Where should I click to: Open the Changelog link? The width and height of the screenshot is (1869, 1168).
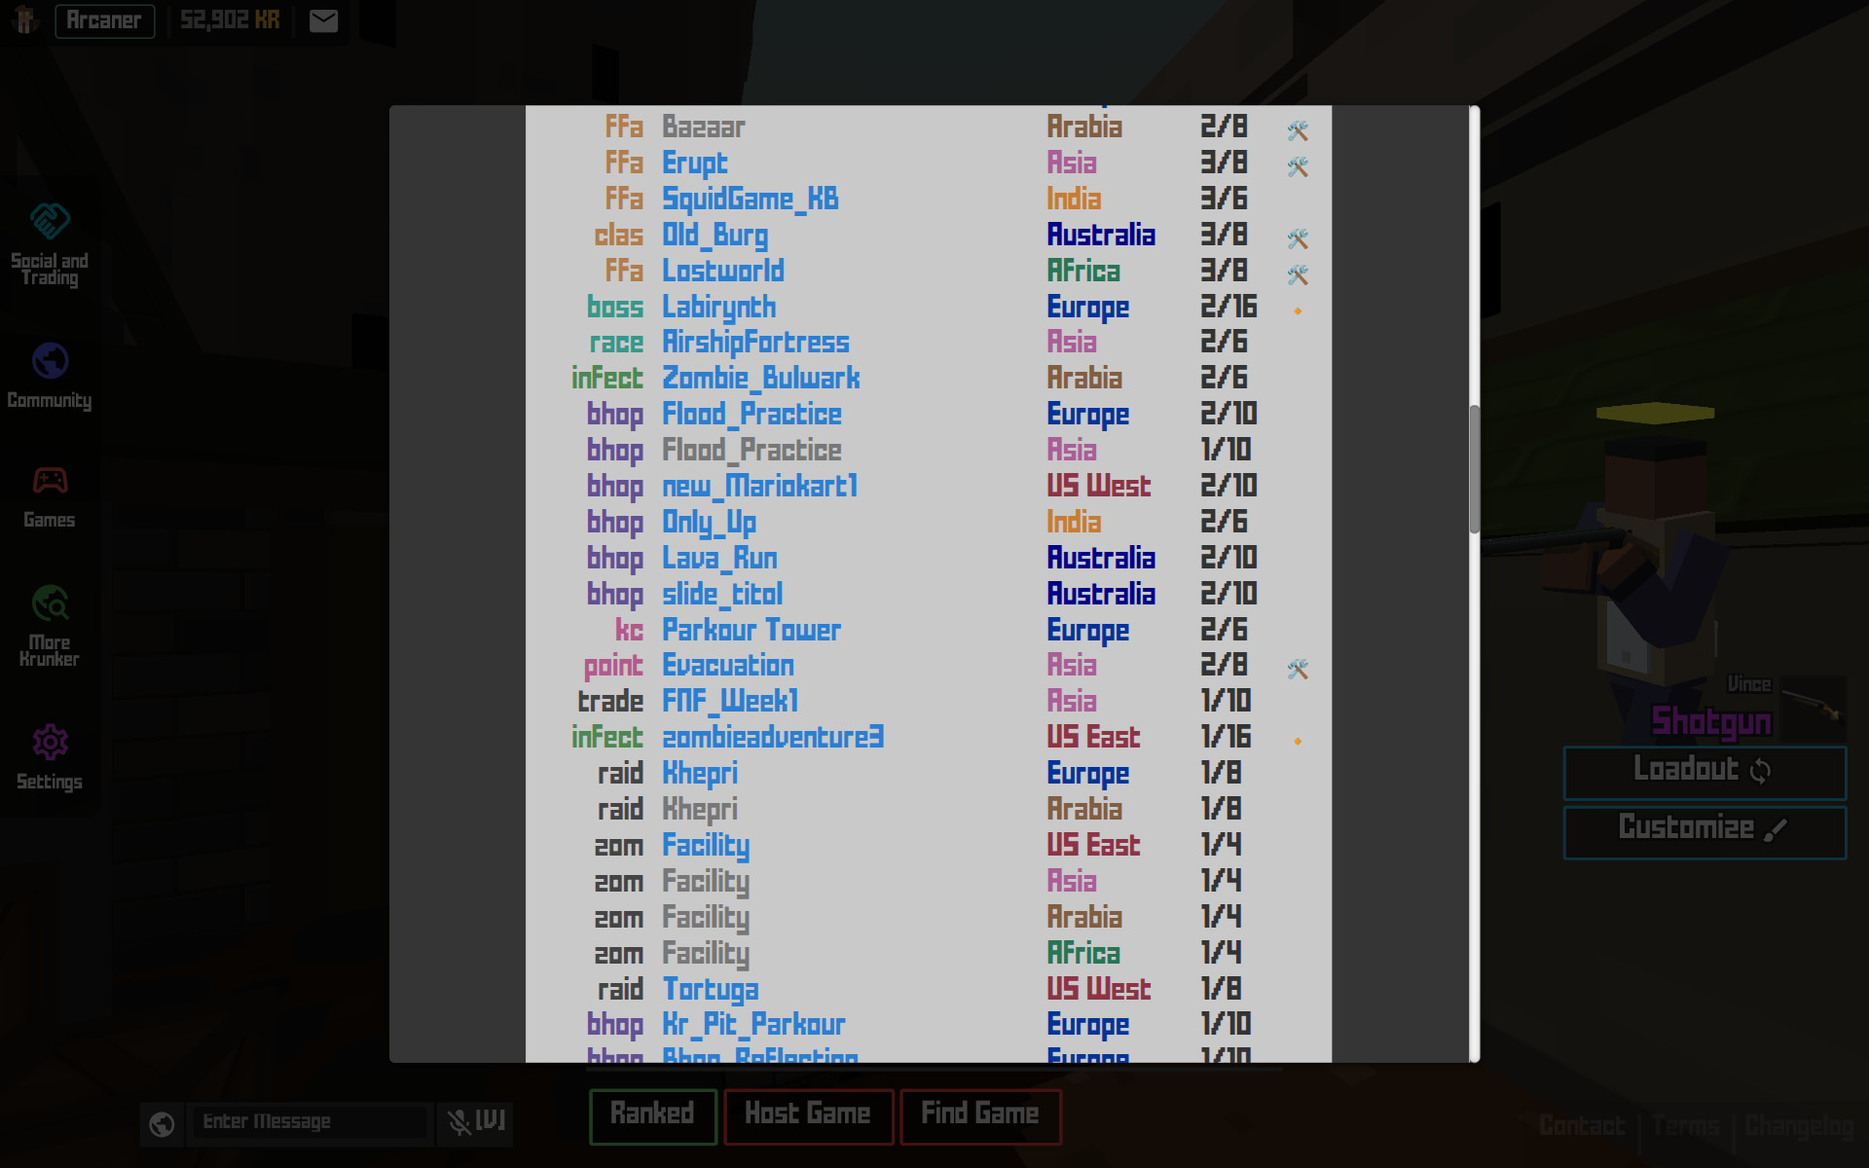(x=1798, y=1126)
